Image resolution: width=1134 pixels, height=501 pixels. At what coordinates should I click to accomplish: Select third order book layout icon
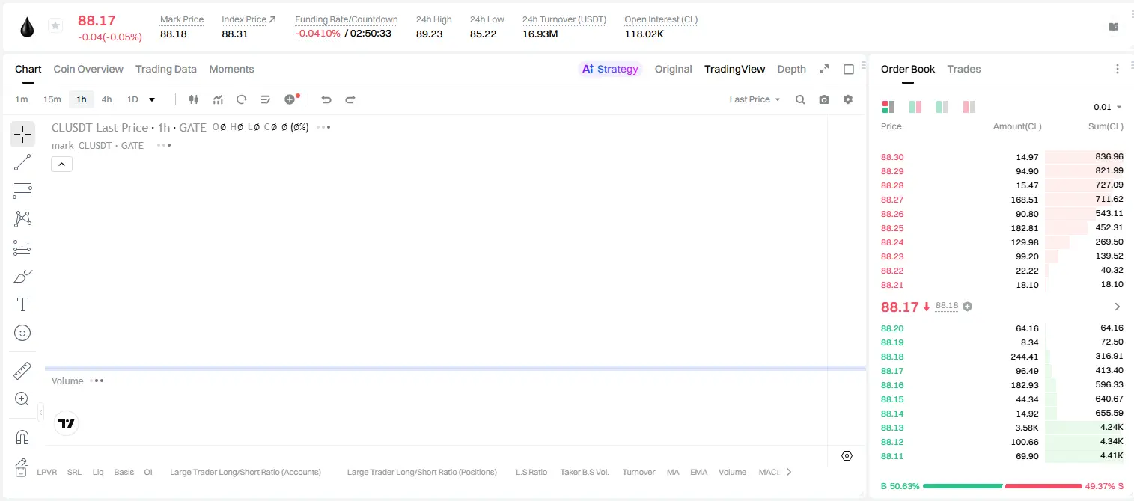click(x=942, y=107)
